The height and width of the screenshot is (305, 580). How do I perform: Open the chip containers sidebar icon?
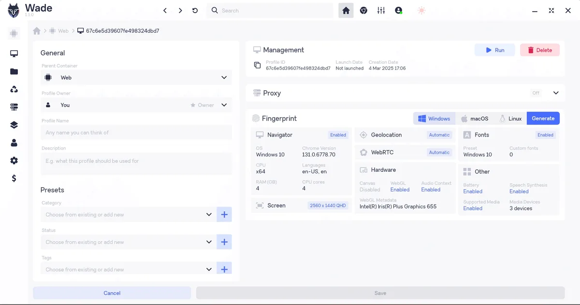pyautogui.click(x=14, y=34)
